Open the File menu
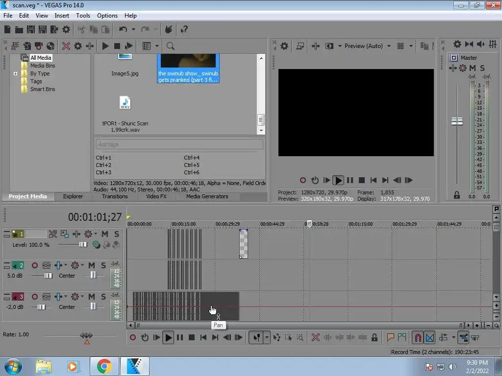This screenshot has width=502, height=376. [x=8, y=16]
